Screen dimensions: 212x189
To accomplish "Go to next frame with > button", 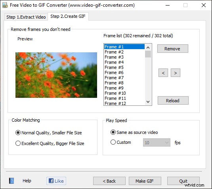I will click(176, 73).
